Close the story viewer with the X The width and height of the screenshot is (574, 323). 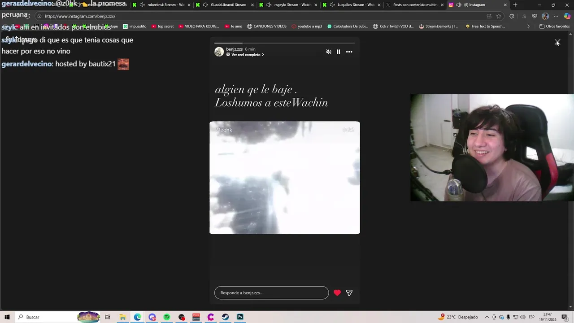[x=557, y=42]
